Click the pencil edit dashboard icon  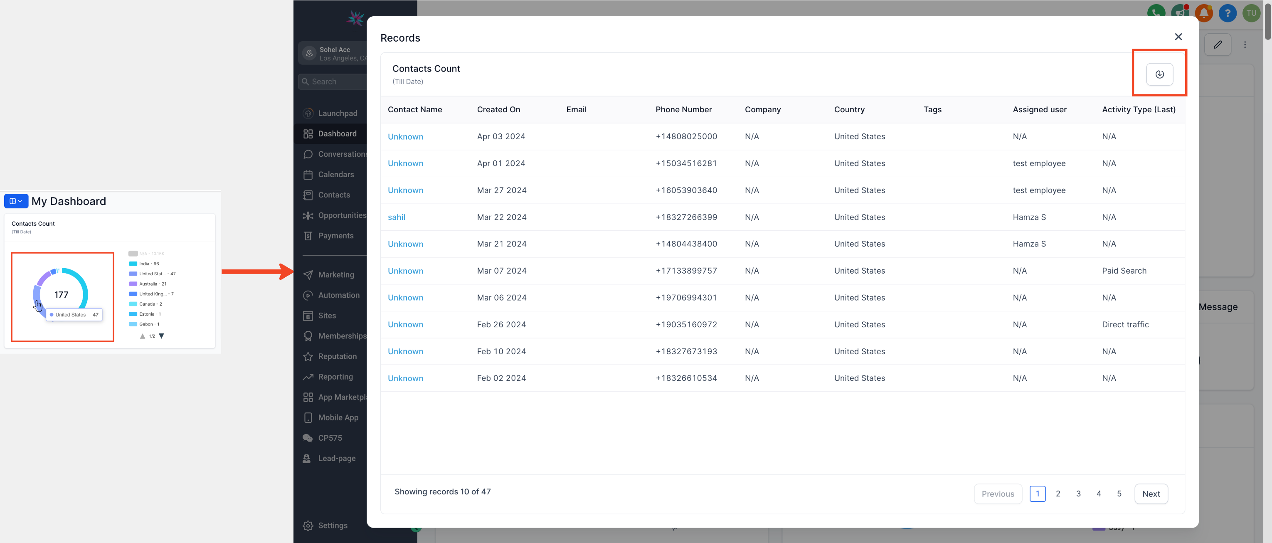[1217, 44]
